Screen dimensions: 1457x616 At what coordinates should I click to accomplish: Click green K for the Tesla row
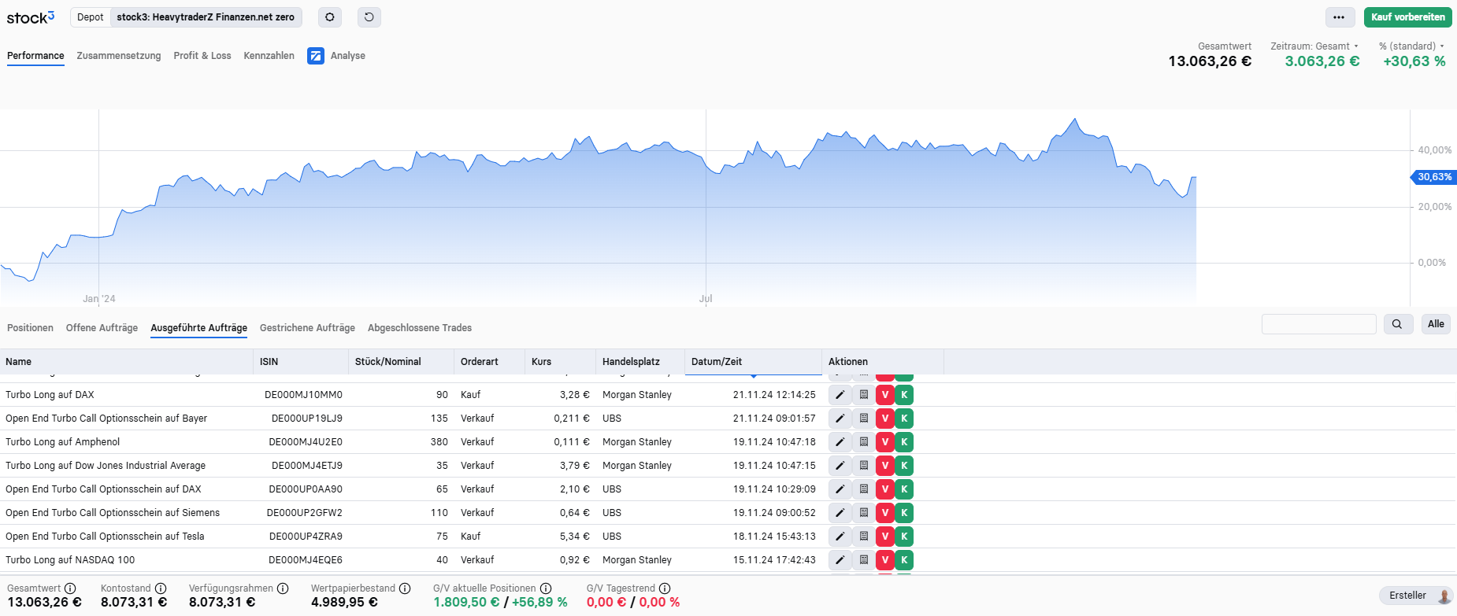pyautogui.click(x=904, y=537)
